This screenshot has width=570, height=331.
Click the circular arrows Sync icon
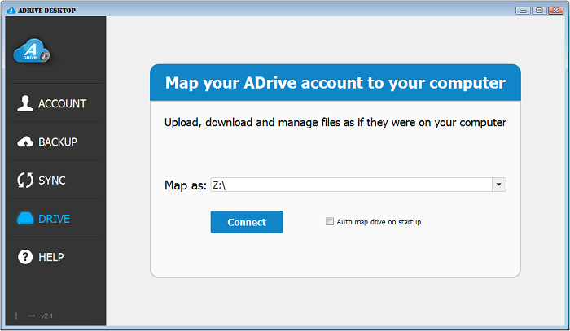point(25,181)
